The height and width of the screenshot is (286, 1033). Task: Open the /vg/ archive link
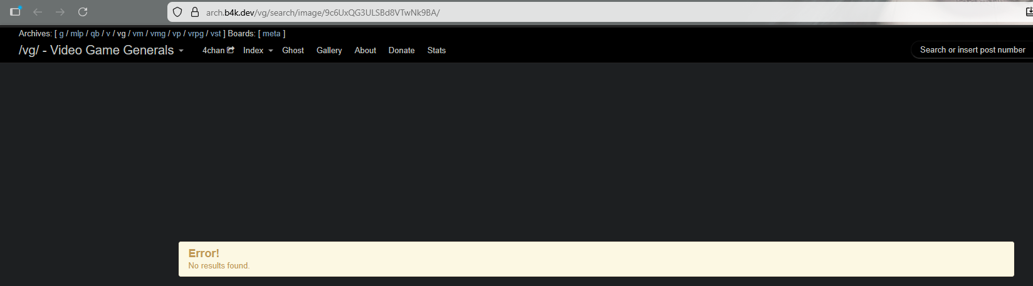(122, 34)
